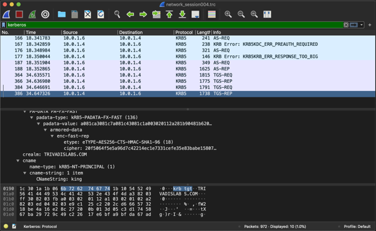Jump to the last packet
The height and width of the screenshot is (231, 376).
182,14
